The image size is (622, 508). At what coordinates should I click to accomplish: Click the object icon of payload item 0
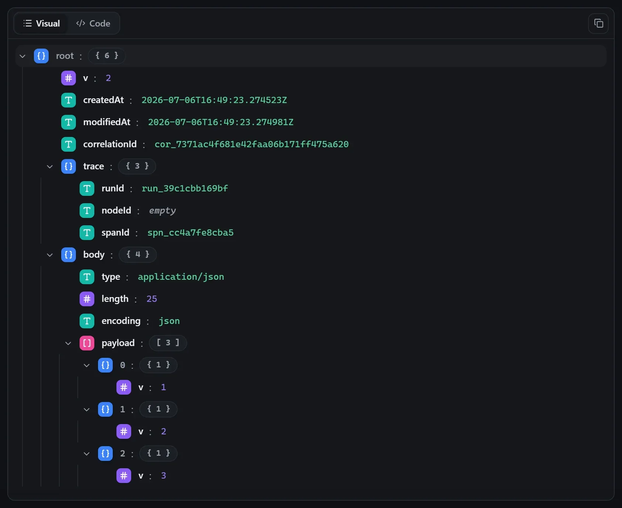pos(105,365)
